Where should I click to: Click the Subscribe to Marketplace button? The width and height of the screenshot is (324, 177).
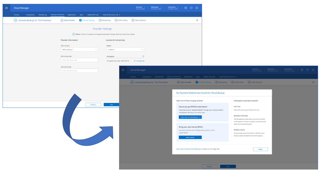[x=190, y=117]
